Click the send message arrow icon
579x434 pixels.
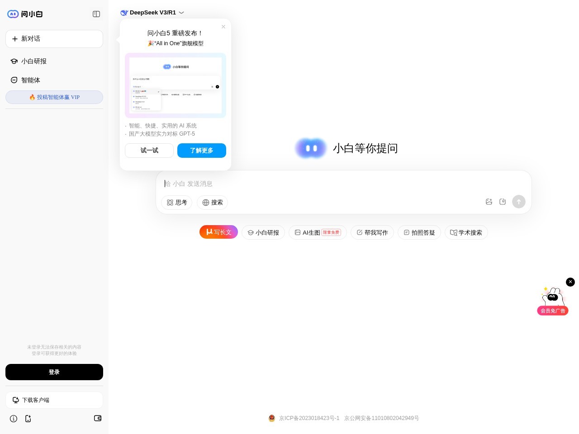(519, 202)
